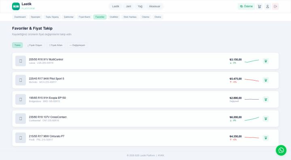Image resolution: width=291 pixels, height=160 pixels.
Task: Click the ₺6.200,00 price
Action: tap(236, 117)
